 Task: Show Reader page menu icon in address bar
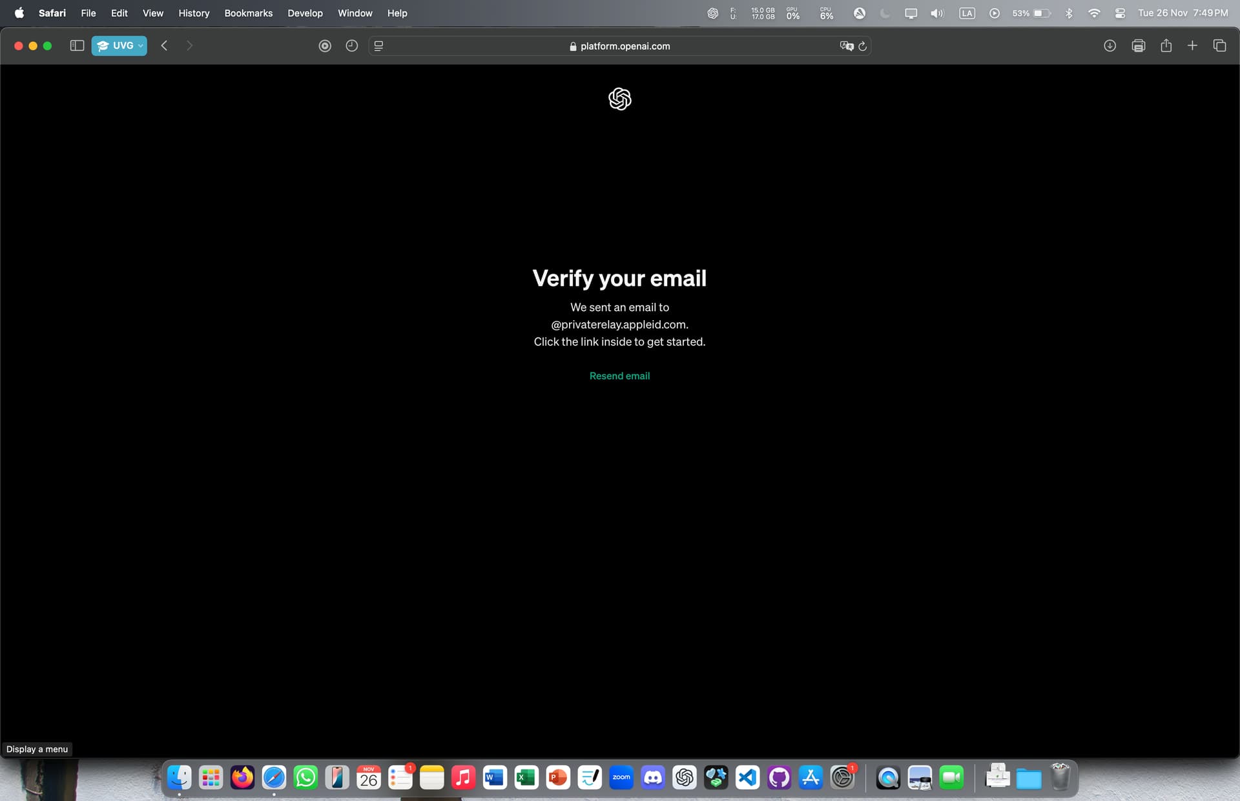pyautogui.click(x=378, y=46)
